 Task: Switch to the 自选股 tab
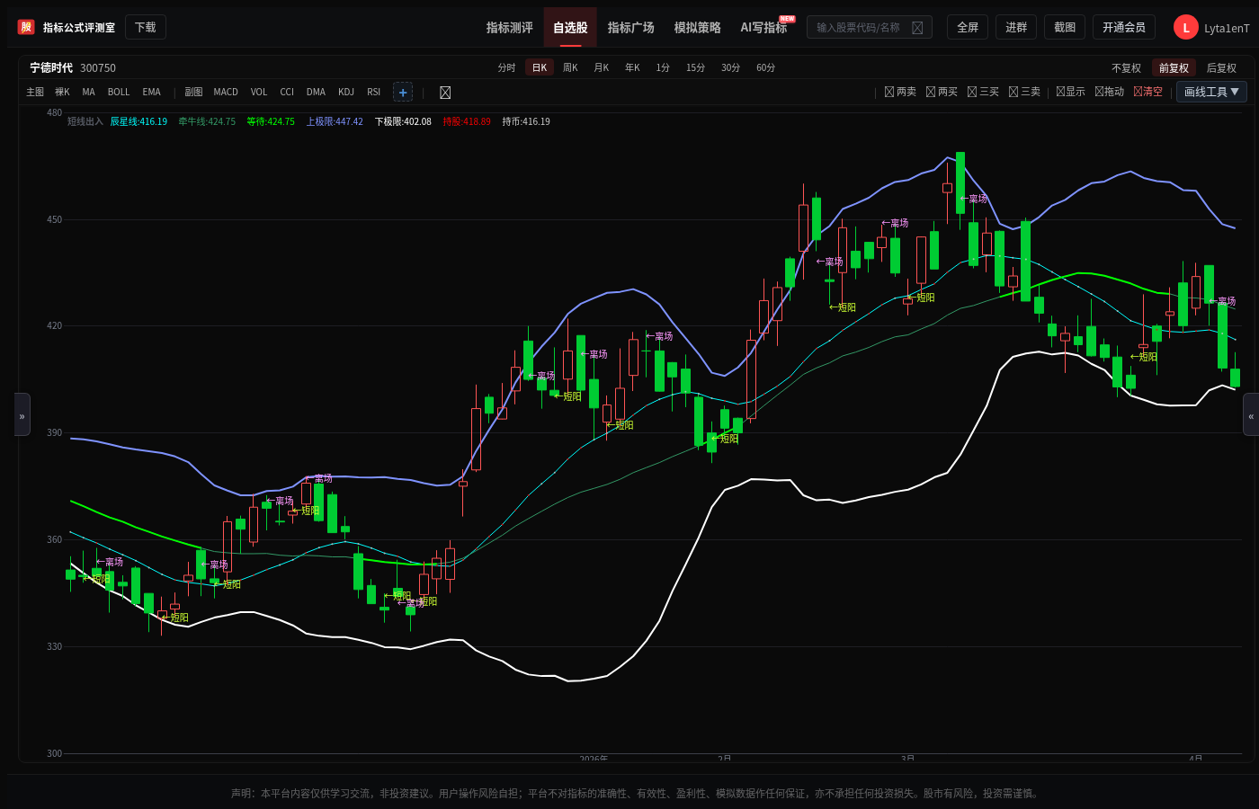click(x=570, y=28)
